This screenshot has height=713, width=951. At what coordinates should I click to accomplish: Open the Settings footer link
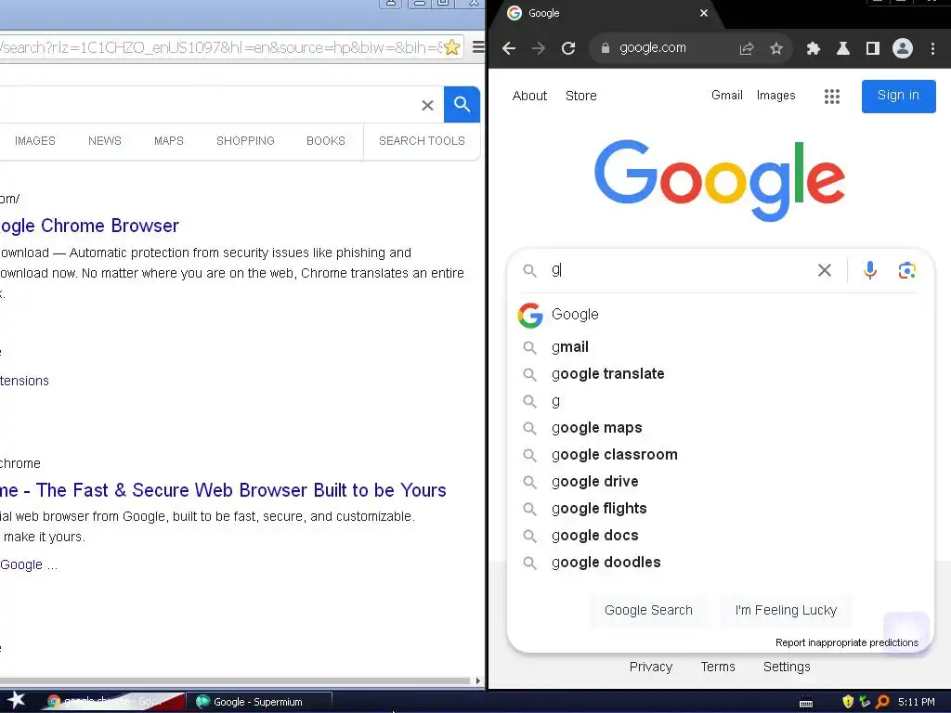787,667
